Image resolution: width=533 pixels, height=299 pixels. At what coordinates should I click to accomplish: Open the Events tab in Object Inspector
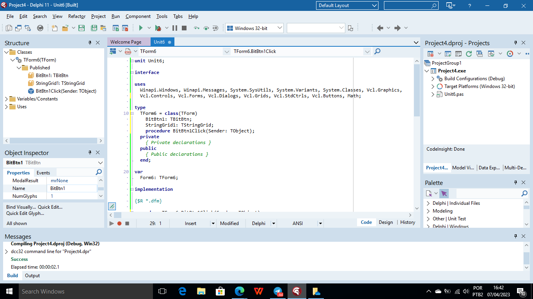[x=43, y=172]
